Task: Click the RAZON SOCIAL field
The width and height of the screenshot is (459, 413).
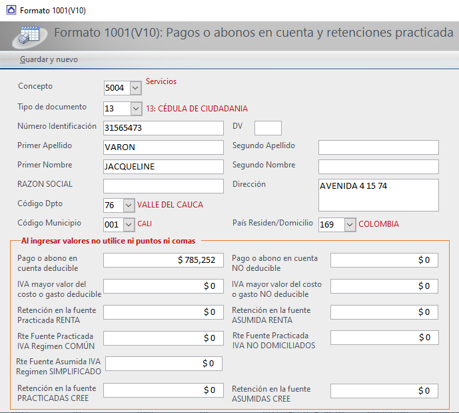Action: [x=163, y=186]
